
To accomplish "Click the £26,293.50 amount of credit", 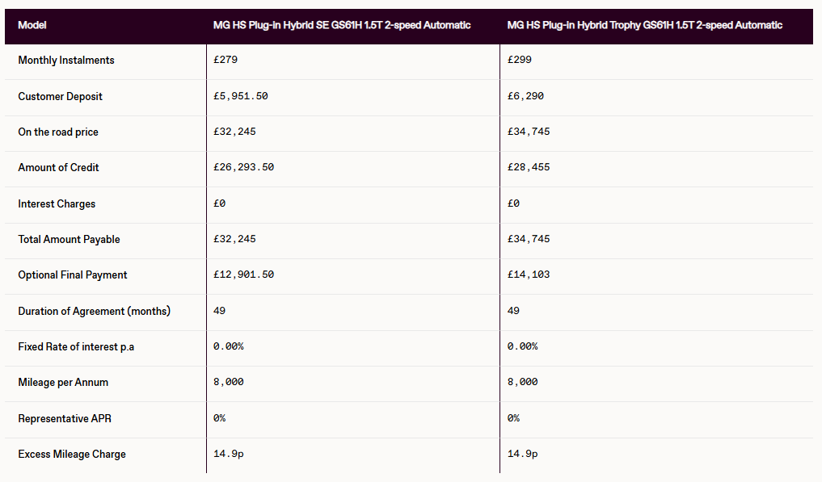I will pyautogui.click(x=243, y=168).
